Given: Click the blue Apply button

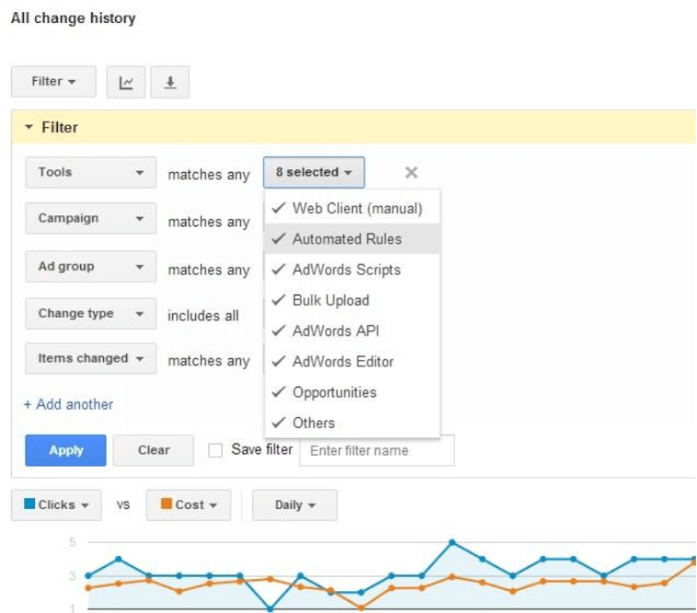Looking at the screenshot, I should pos(65,450).
